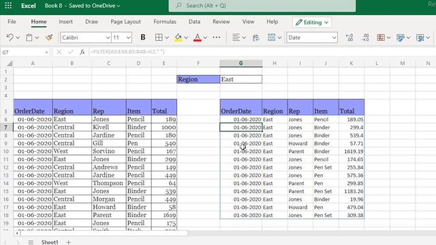Expand the borders options arrow
Screen dimensions: 436x245
tap(167, 37)
